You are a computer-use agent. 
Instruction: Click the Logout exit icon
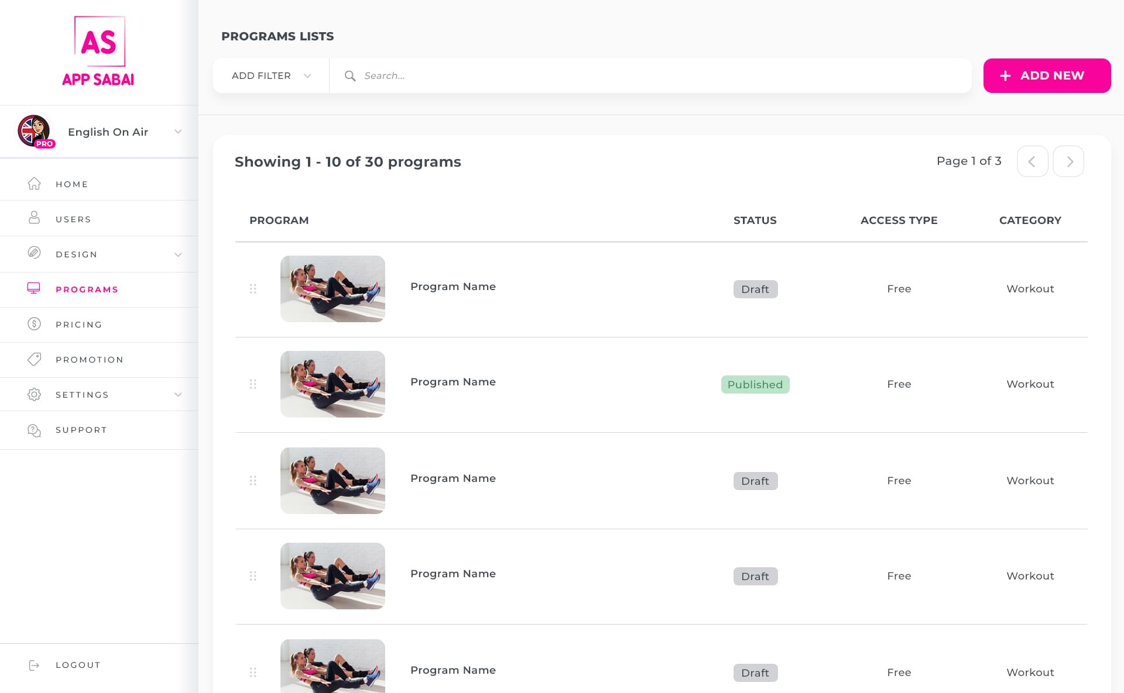pyautogui.click(x=34, y=665)
